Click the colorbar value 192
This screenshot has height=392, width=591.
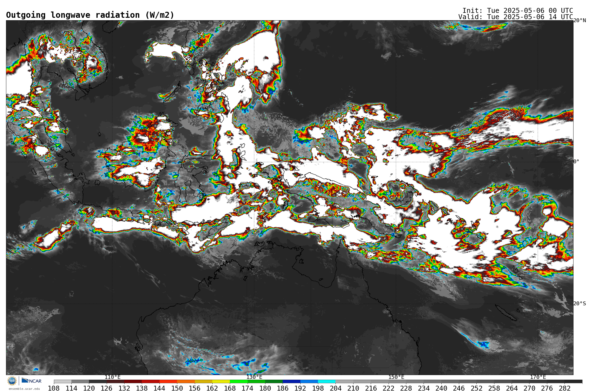coord(300,388)
